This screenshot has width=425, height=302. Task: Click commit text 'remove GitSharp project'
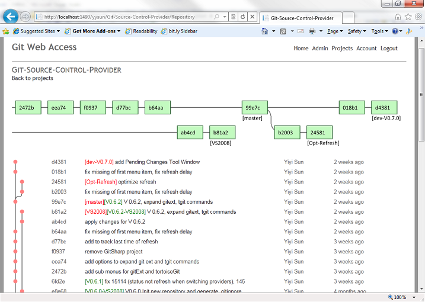(114, 252)
